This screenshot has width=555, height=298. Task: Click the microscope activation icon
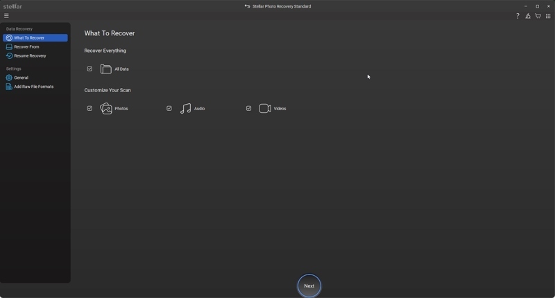(x=528, y=16)
